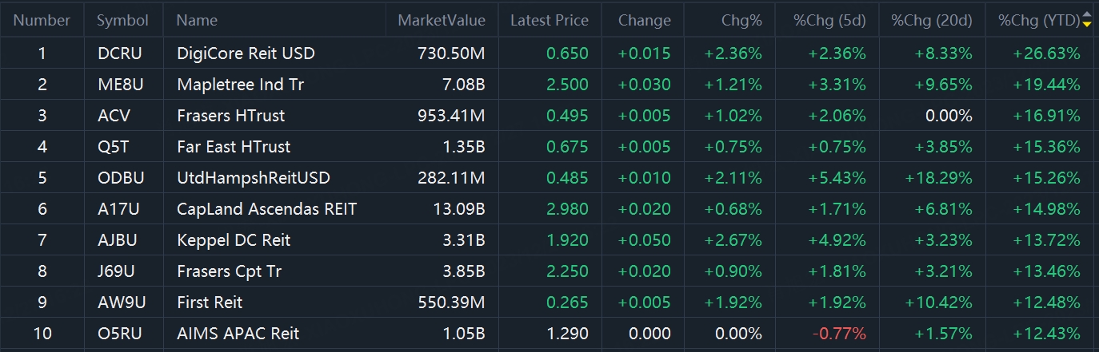This screenshot has width=1099, height=352.
Task: Click the J69U symbol cell
Action: point(116,271)
